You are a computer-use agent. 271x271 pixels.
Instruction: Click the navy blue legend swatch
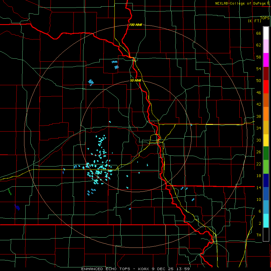(266, 180)
